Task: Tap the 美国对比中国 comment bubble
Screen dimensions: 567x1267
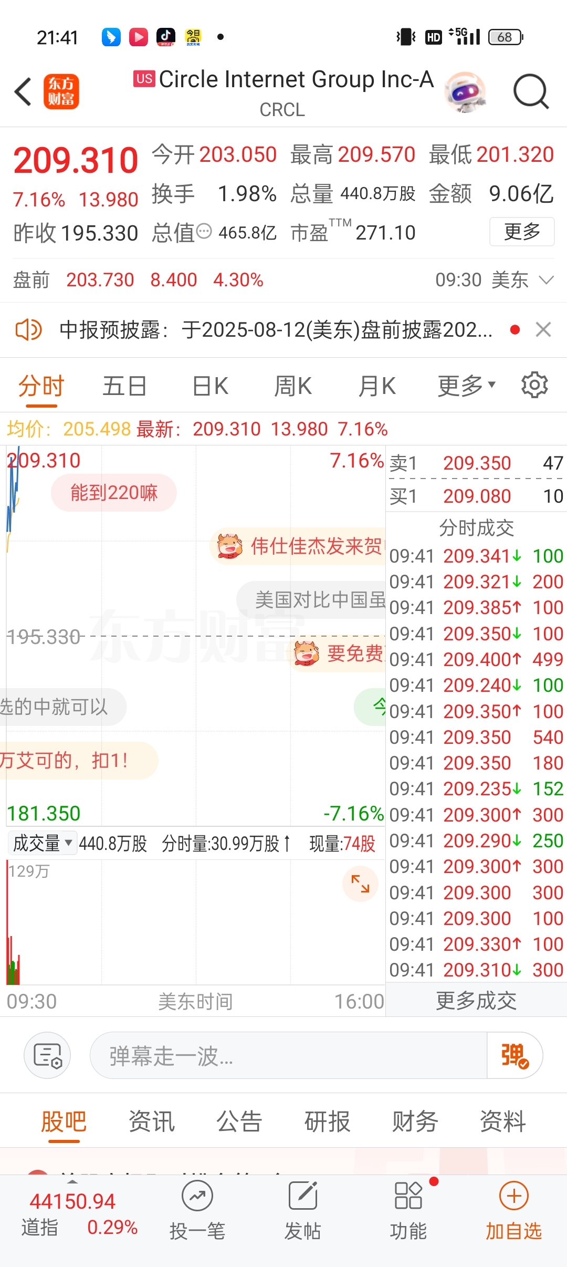Action: click(x=312, y=600)
